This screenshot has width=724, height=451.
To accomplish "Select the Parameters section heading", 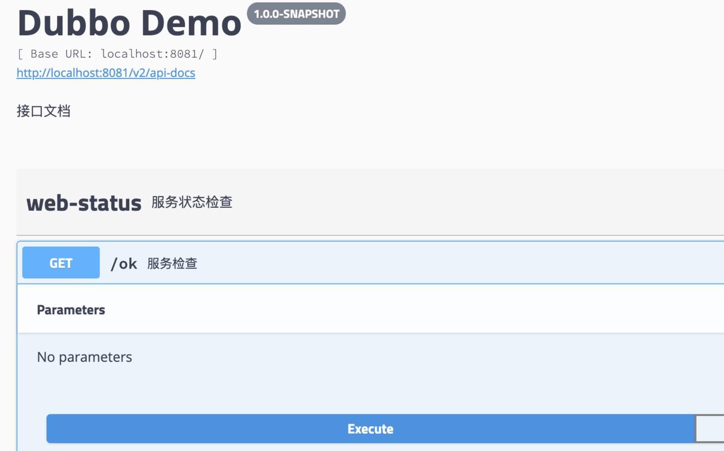I will (71, 310).
